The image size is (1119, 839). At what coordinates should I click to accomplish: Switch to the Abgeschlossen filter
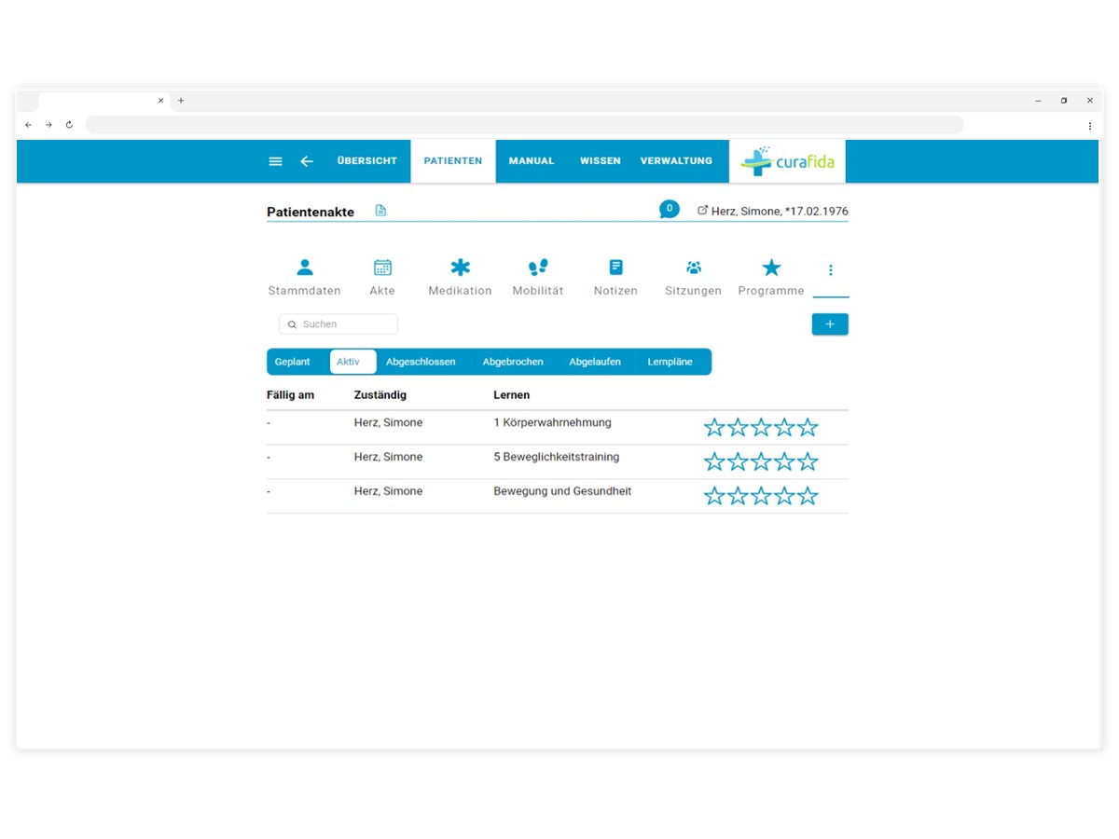pos(421,362)
